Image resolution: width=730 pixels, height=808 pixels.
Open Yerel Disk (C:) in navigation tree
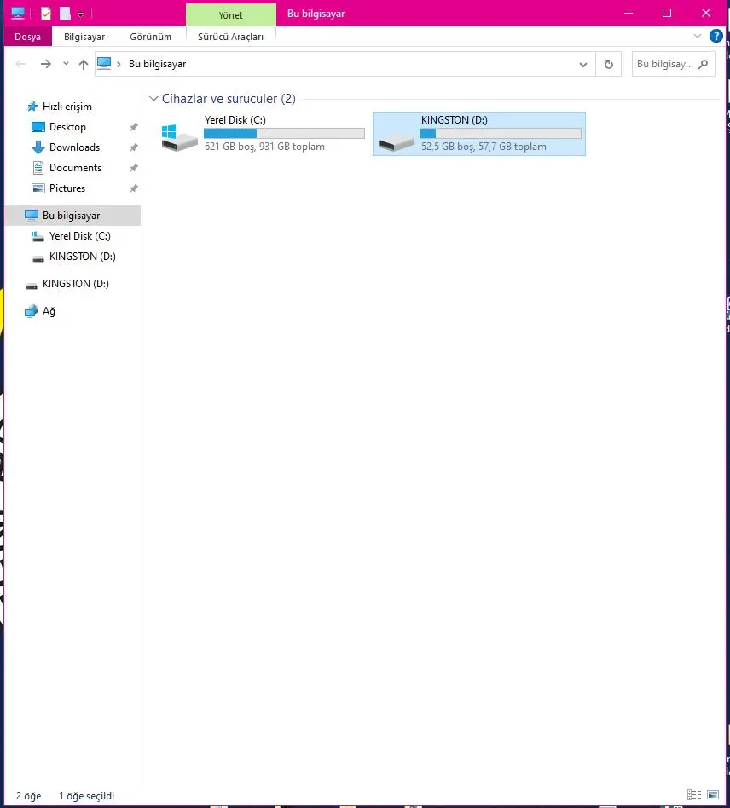(x=80, y=236)
